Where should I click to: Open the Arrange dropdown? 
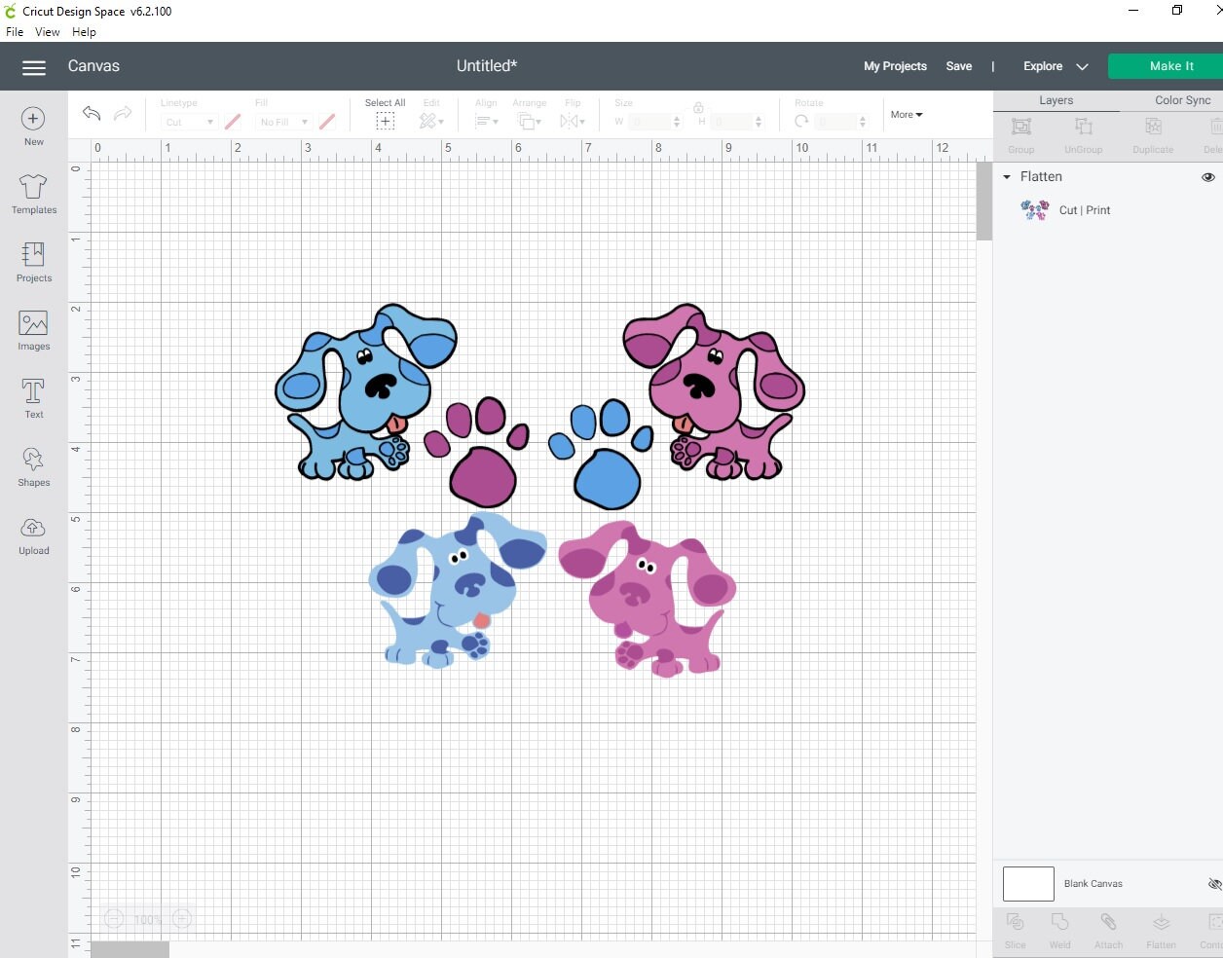click(530, 121)
